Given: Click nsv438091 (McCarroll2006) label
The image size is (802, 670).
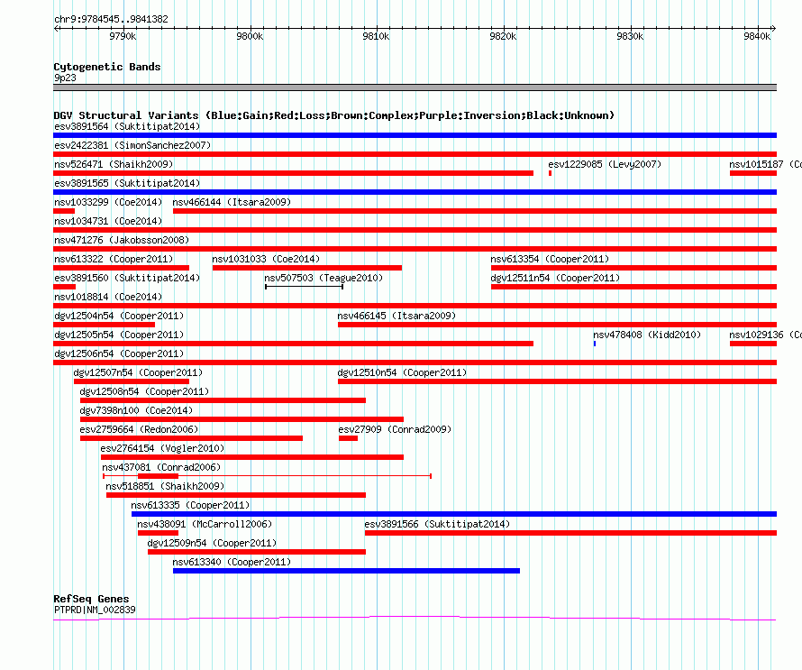Looking at the screenshot, I should click(205, 524).
